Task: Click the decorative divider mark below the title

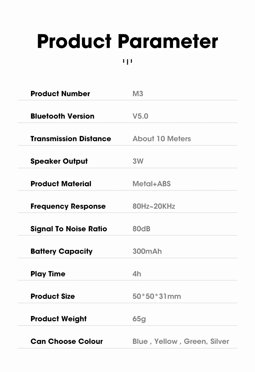Action: click(x=127, y=61)
